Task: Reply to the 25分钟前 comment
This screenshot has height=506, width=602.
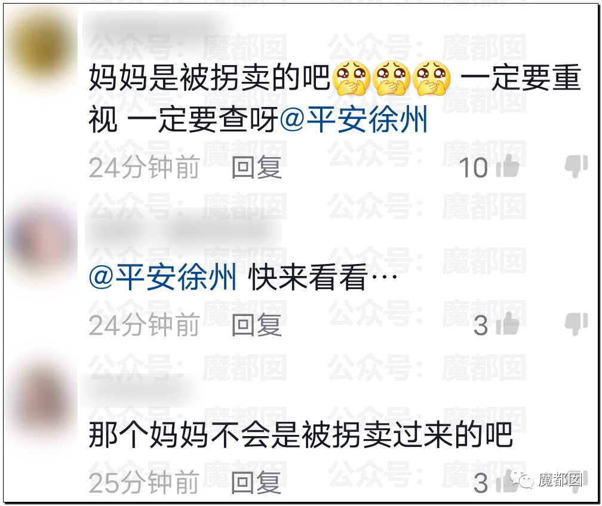Action: coord(256,483)
